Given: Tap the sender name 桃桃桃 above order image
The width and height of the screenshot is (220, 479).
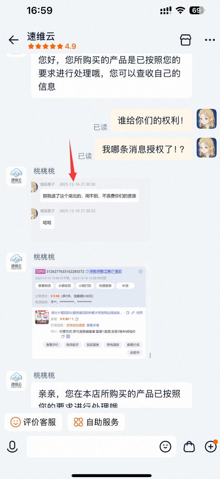Looking at the screenshot, I should (x=44, y=257).
